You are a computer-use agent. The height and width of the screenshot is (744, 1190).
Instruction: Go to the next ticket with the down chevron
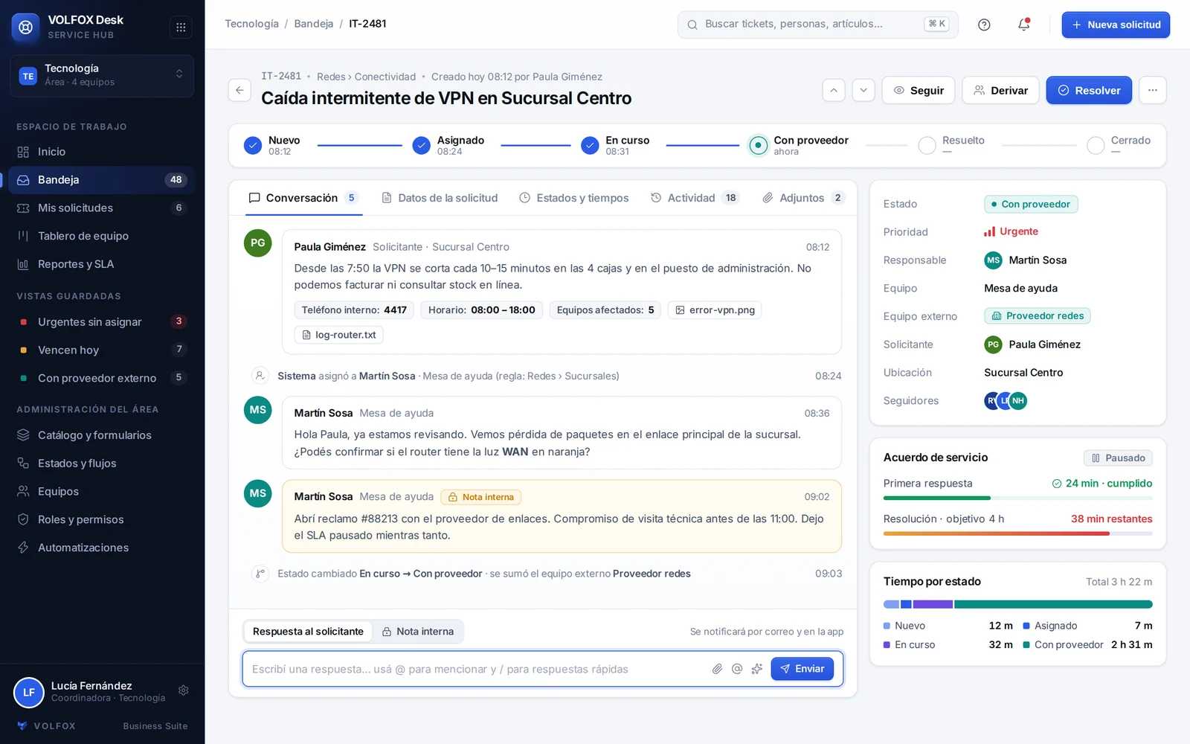pos(863,90)
